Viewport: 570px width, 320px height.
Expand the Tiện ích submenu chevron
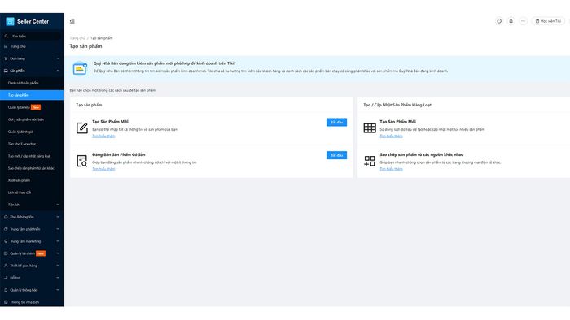[58, 205]
